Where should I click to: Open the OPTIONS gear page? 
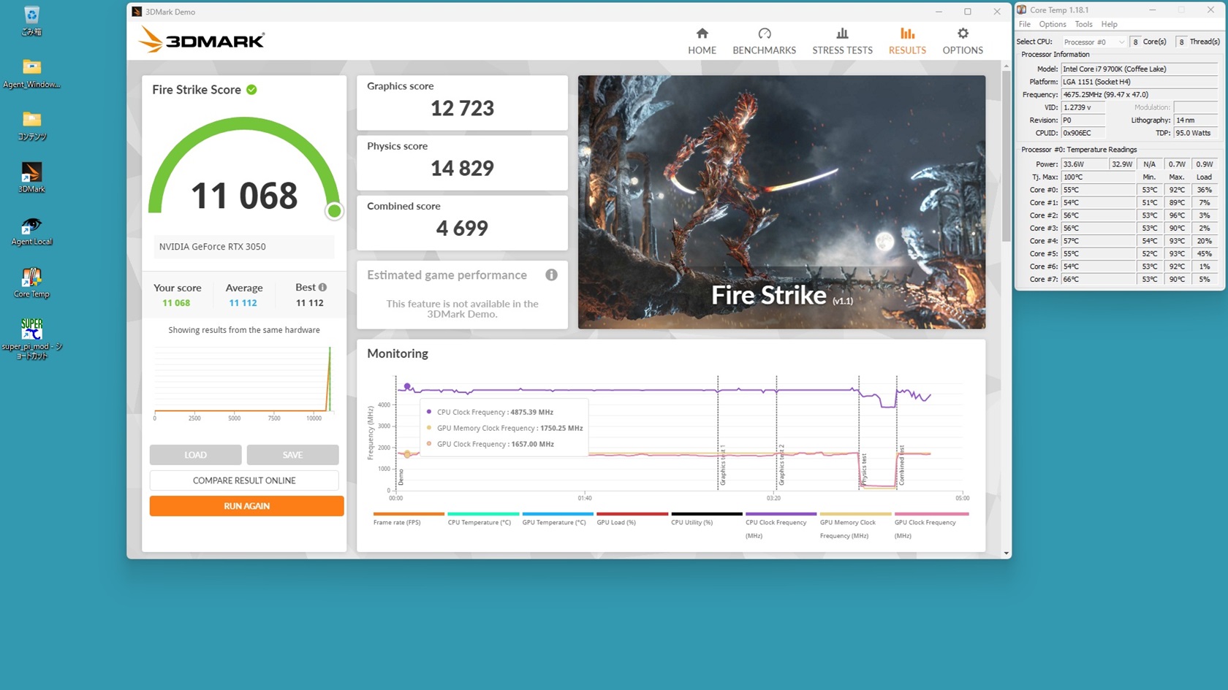963,41
